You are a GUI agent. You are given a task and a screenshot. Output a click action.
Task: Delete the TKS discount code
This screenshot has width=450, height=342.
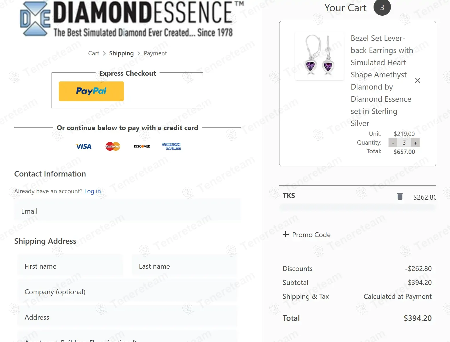pos(400,197)
